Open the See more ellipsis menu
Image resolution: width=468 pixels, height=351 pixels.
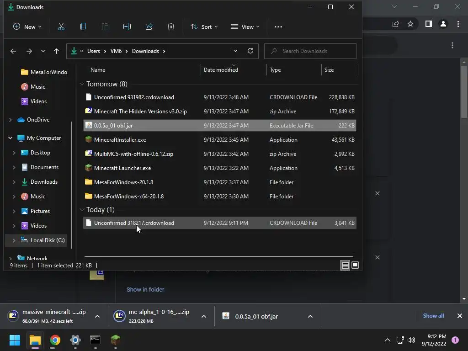coord(278,27)
